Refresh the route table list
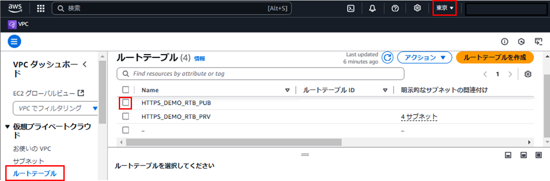The width and height of the screenshot is (550, 181). [387, 57]
